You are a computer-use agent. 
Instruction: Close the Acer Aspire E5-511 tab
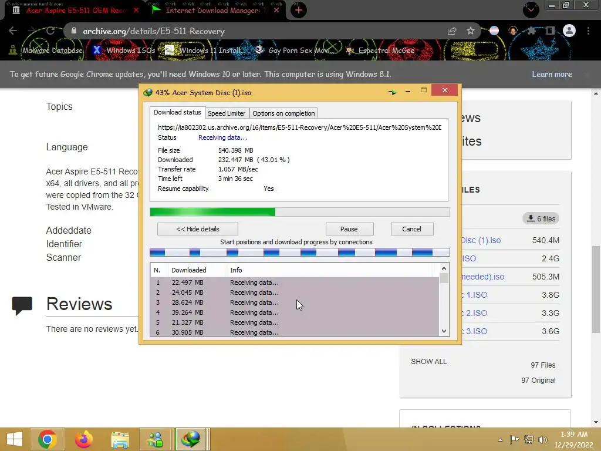click(x=136, y=11)
